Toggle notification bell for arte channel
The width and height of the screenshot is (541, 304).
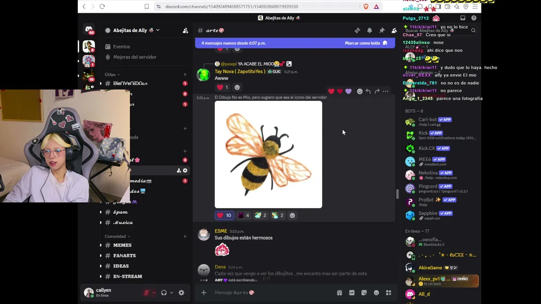click(369, 30)
